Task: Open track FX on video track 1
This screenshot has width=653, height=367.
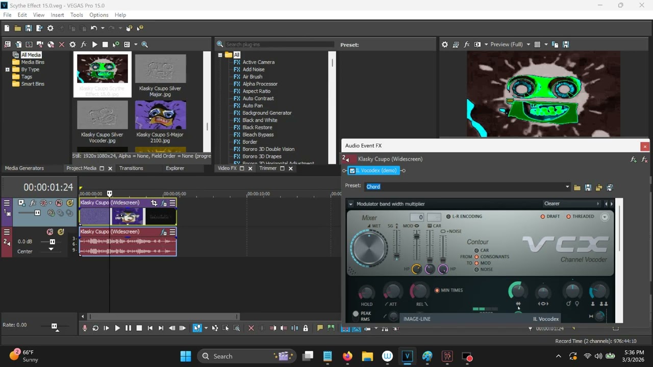Action: [x=33, y=203]
